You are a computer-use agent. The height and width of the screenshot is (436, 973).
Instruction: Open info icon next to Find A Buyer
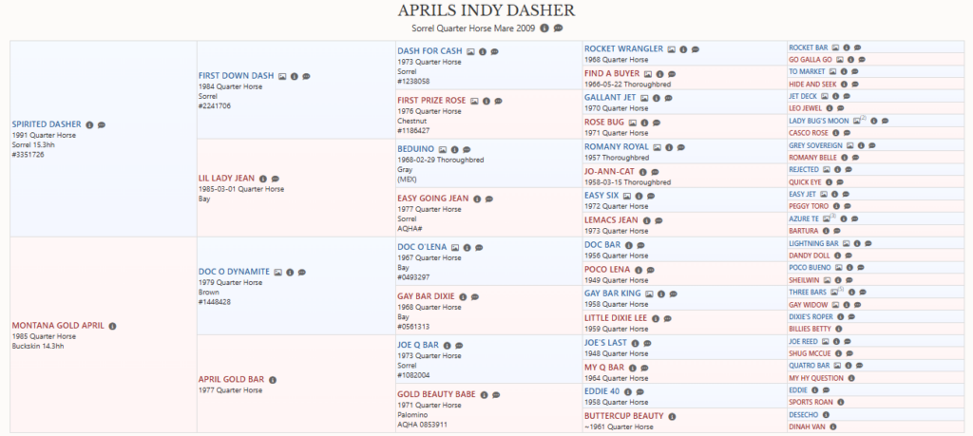(659, 74)
